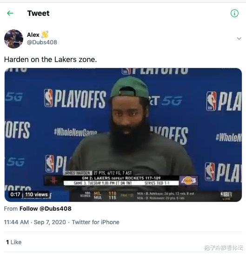
Task: View who liked via 1 Like
Action: coord(14,242)
